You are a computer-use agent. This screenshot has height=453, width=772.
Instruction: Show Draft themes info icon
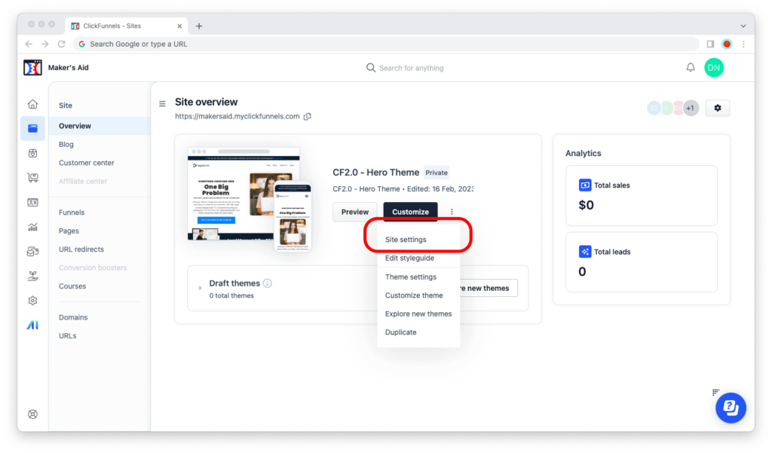[x=268, y=283]
